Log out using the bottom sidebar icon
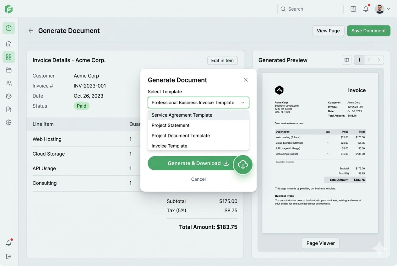 click(x=8, y=256)
